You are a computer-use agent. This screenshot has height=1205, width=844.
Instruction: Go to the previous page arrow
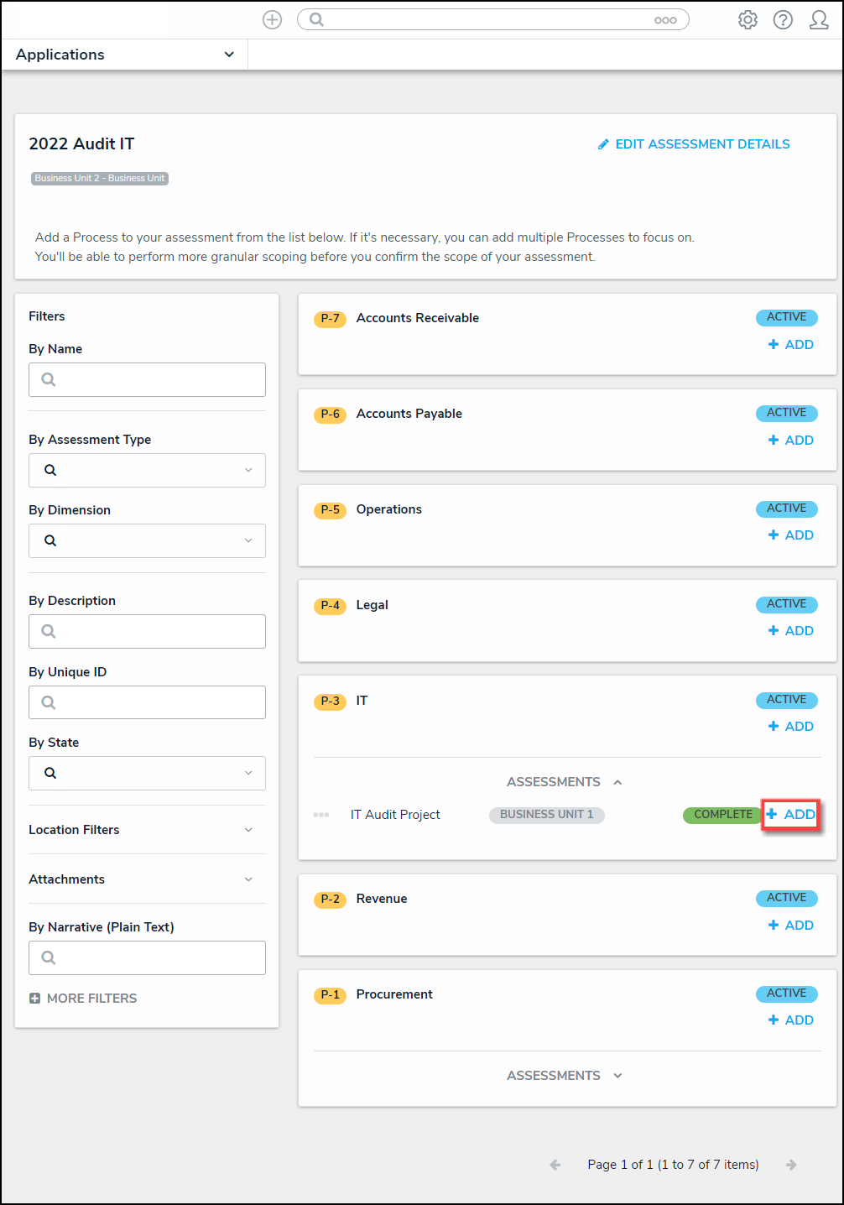[555, 1165]
